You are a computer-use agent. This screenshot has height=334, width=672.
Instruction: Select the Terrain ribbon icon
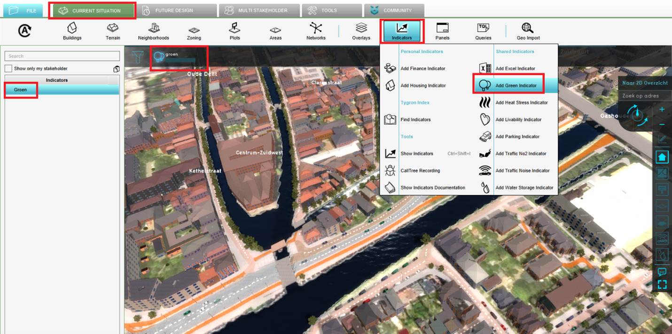coord(113,31)
